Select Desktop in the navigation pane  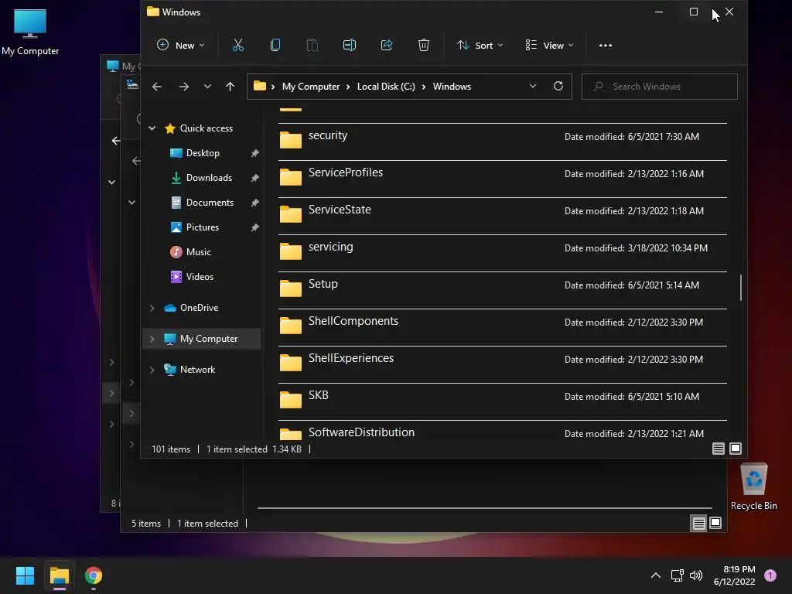(x=203, y=153)
